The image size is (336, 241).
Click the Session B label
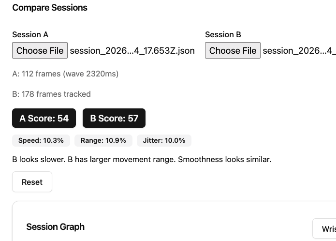coord(223,34)
